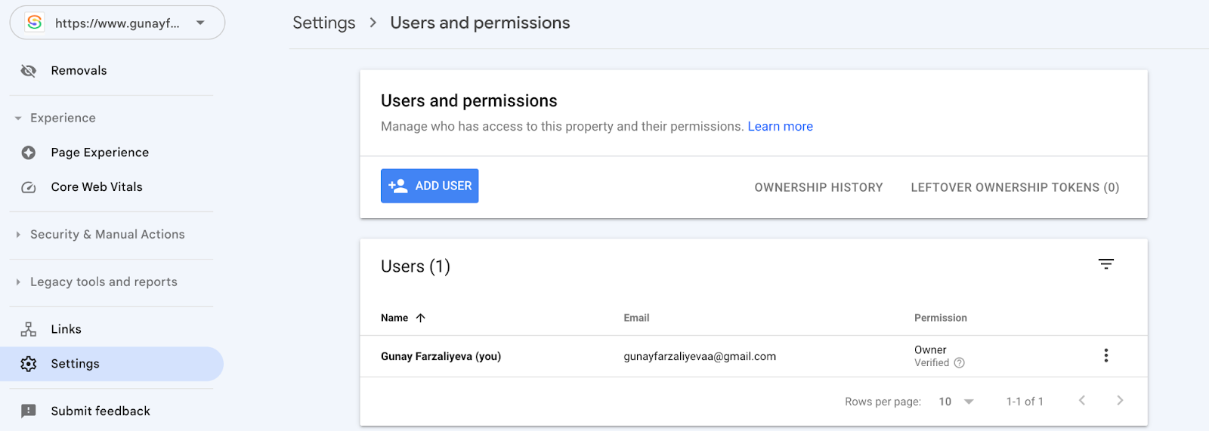Open the Removals report
The width and height of the screenshot is (1209, 431).
pos(79,70)
